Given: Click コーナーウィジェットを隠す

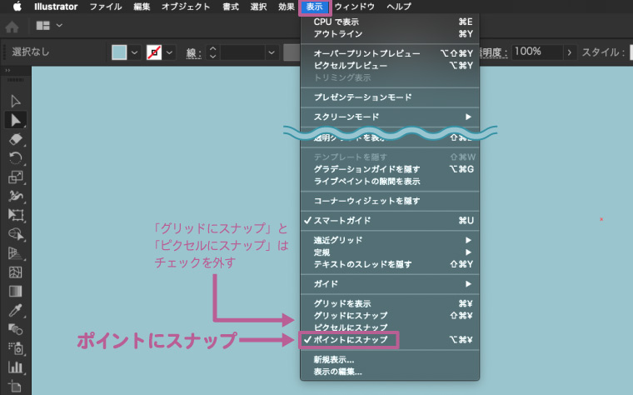Looking at the screenshot, I should pos(390,201).
